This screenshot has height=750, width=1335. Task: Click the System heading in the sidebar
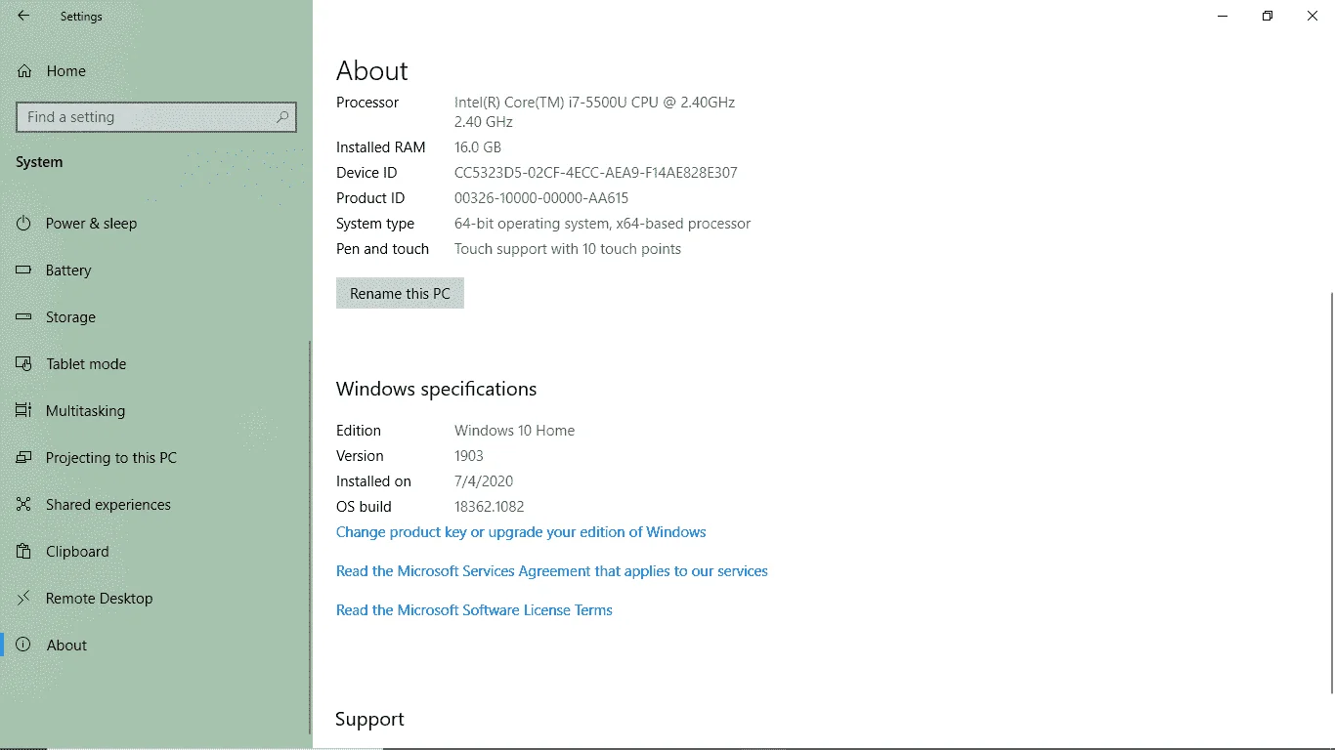(39, 162)
